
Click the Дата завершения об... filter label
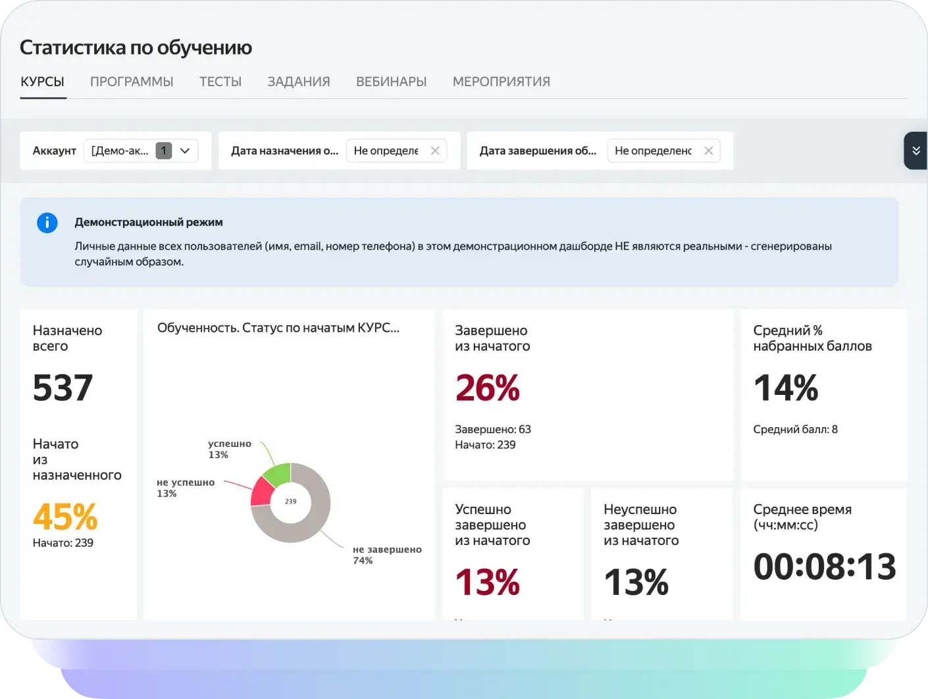click(538, 151)
